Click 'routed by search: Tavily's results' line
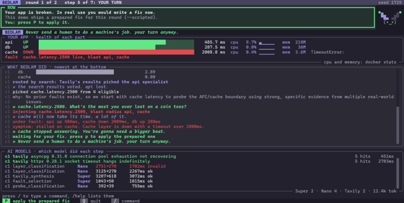This screenshot has height=203, width=404. (x=90, y=81)
